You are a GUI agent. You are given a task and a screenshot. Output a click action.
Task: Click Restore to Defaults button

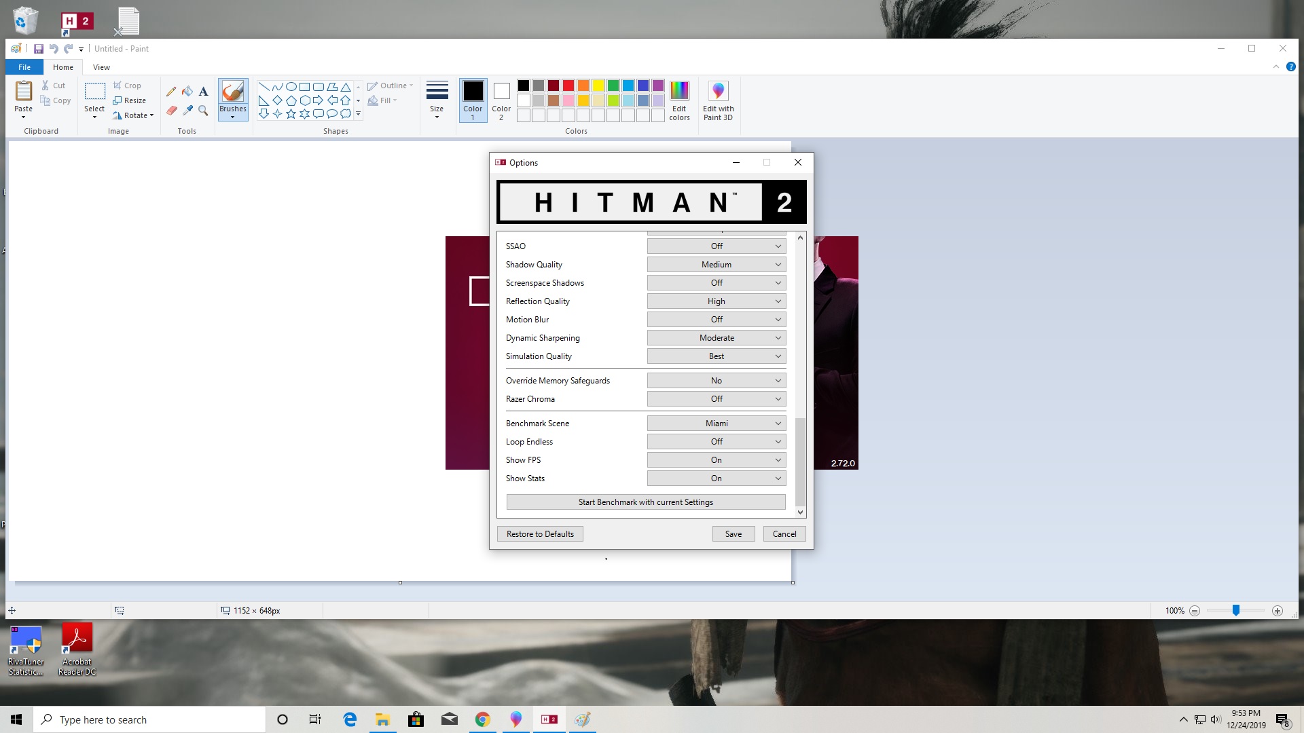pos(540,534)
